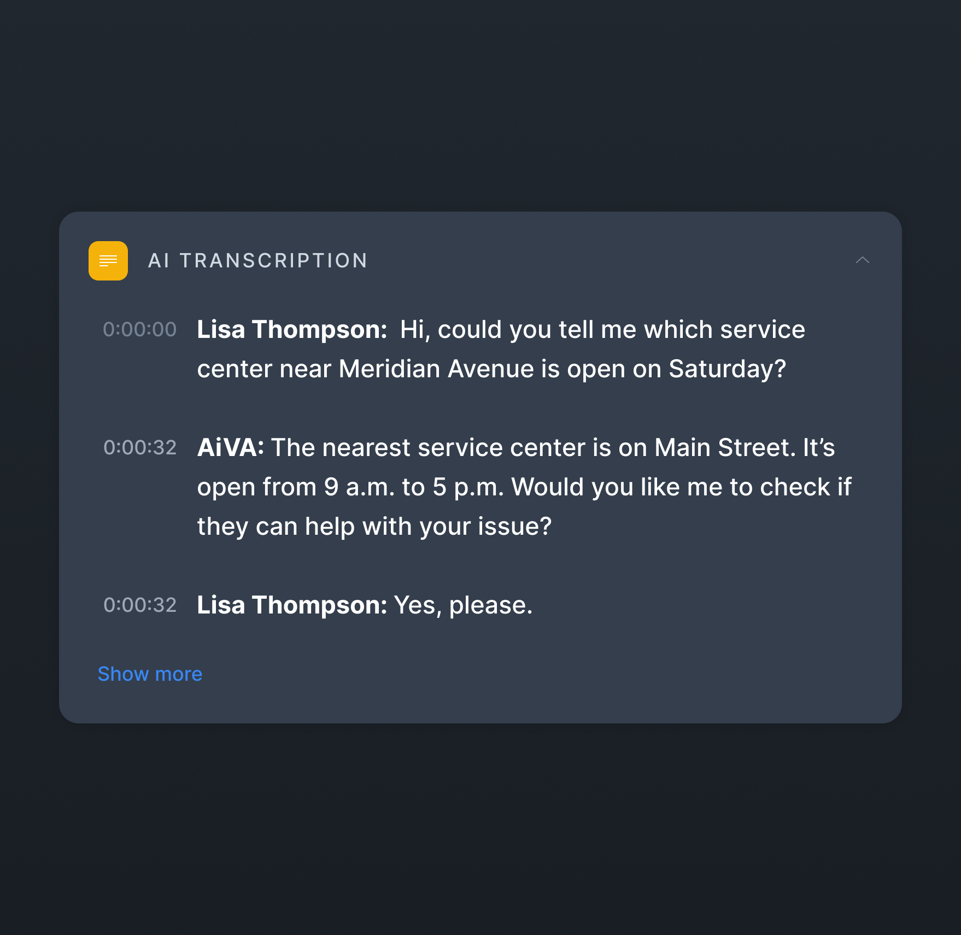Click the Show more link
This screenshot has height=935, width=961.
tap(150, 674)
